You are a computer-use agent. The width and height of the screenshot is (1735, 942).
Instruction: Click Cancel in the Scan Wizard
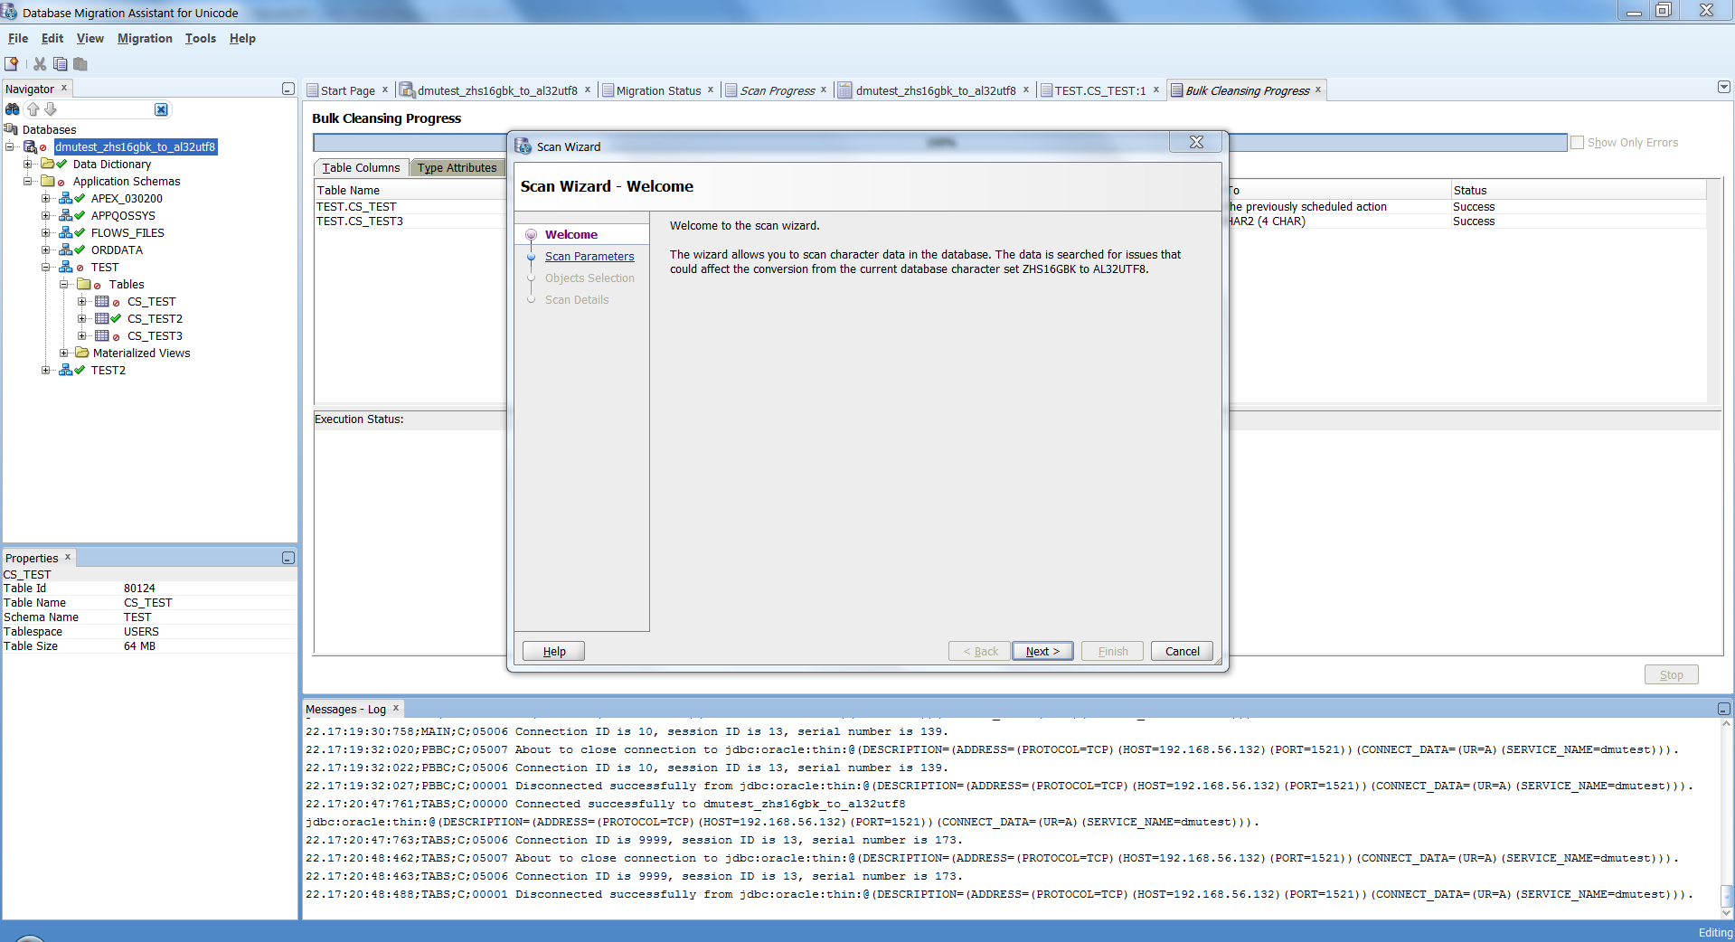point(1182,651)
